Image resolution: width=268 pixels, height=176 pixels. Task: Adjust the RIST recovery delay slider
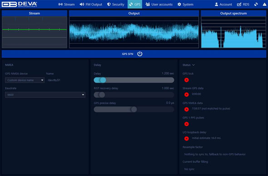(x=134, y=95)
